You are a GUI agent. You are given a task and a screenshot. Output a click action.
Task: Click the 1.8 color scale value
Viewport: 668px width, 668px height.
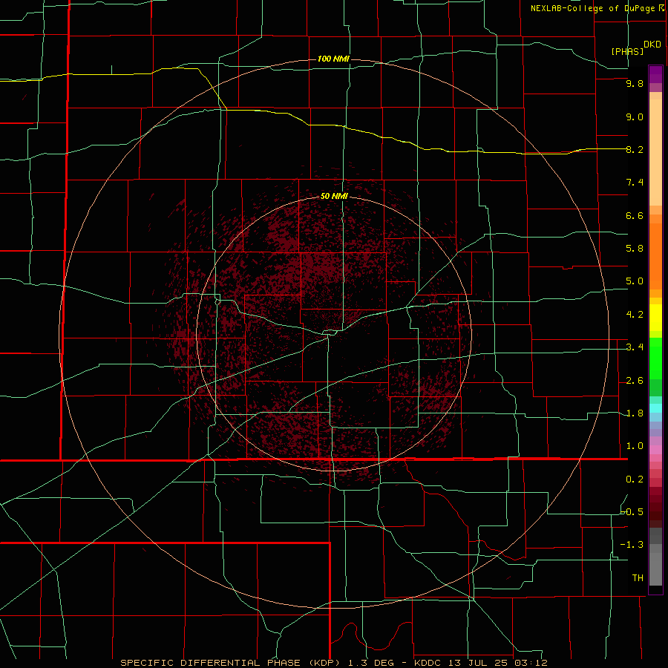tap(635, 413)
